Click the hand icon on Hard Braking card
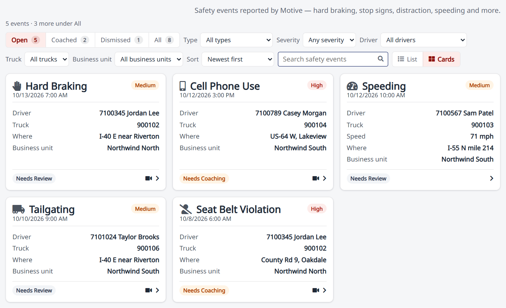Viewport: 506px width, 308px height. pyautogui.click(x=17, y=86)
